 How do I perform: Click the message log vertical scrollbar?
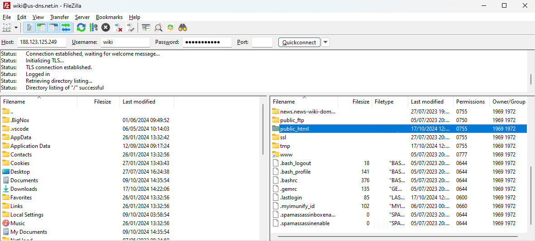click(x=531, y=79)
